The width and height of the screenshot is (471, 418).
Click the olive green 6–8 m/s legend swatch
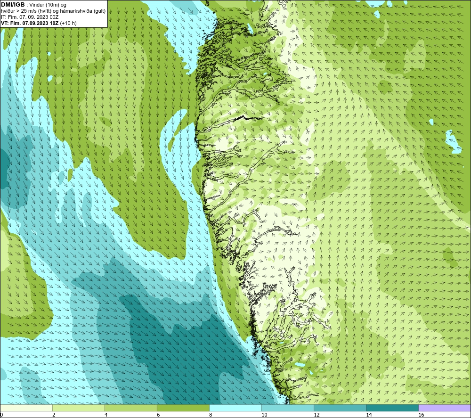tap(183, 408)
